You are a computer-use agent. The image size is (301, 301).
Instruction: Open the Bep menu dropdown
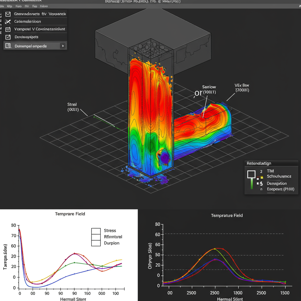pos(34,6)
